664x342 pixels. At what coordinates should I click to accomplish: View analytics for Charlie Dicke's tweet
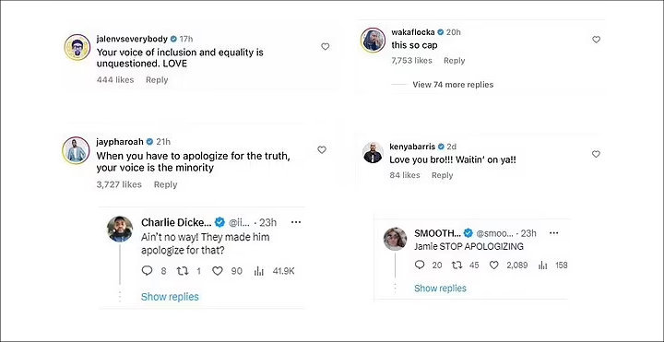259,271
